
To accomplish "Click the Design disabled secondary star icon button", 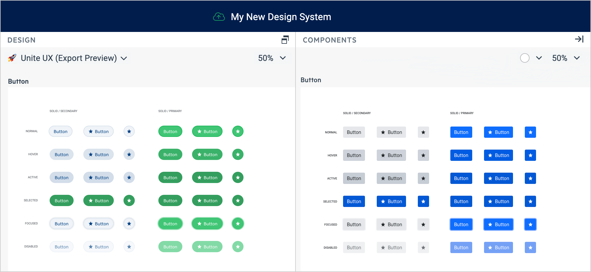I will point(129,247).
